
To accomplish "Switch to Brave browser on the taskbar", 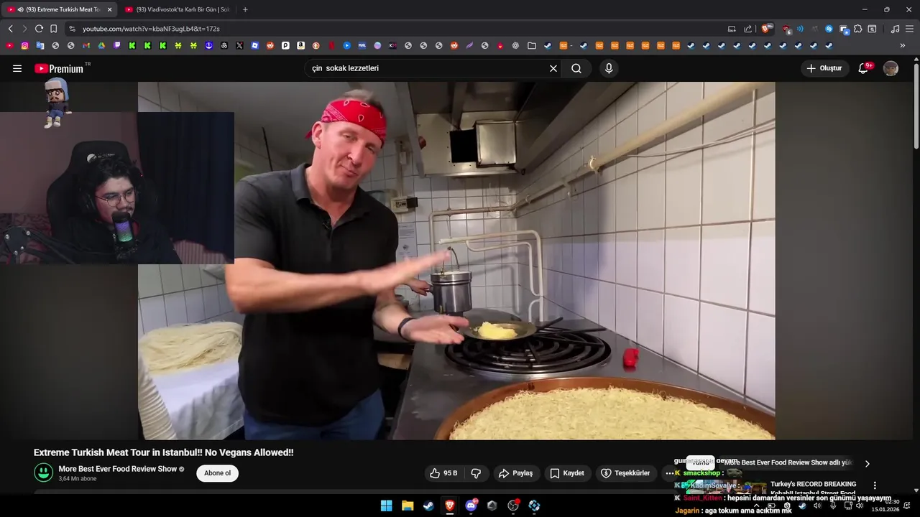I will [x=450, y=506].
